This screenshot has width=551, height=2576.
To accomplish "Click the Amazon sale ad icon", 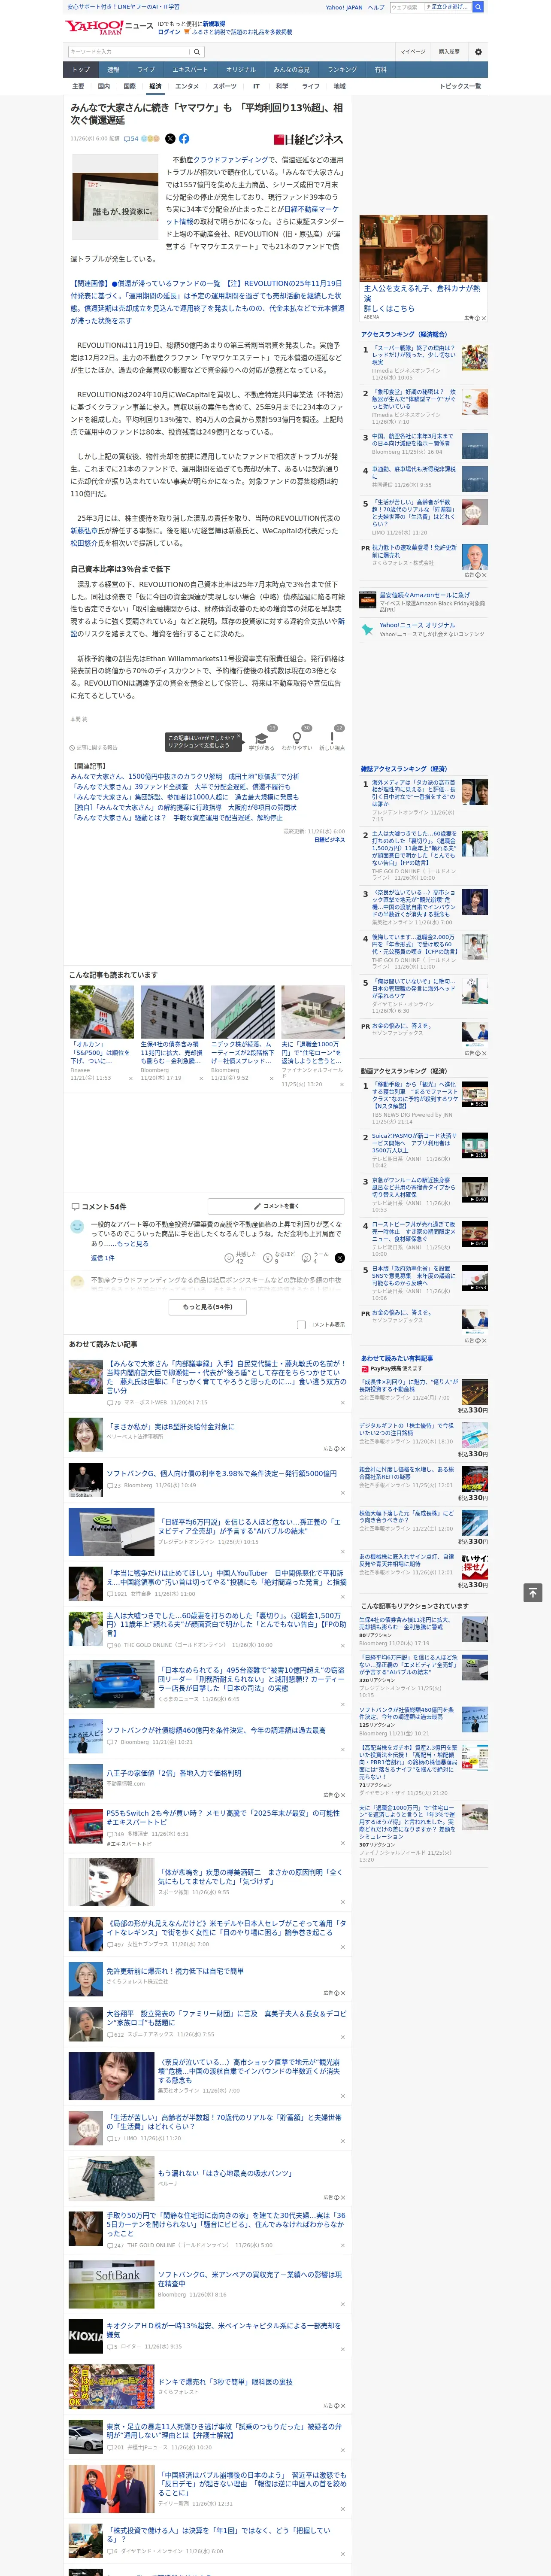I will (x=368, y=600).
